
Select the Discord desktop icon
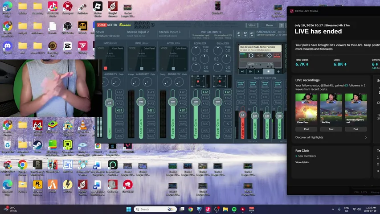(7, 48)
